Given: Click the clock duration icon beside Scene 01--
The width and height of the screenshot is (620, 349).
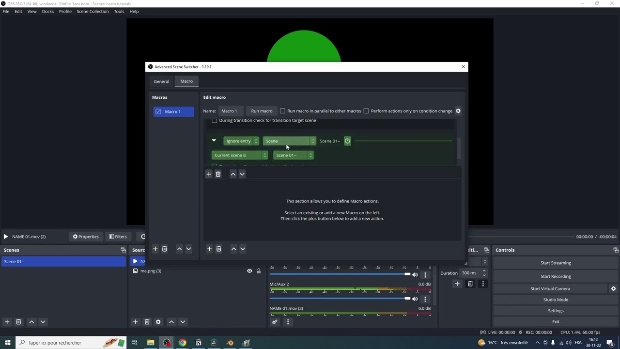Looking at the screenshot, I should (x=347, y=141).
